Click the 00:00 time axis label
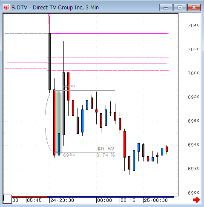This screenshot has width=204, height=207. click(105, 200)
